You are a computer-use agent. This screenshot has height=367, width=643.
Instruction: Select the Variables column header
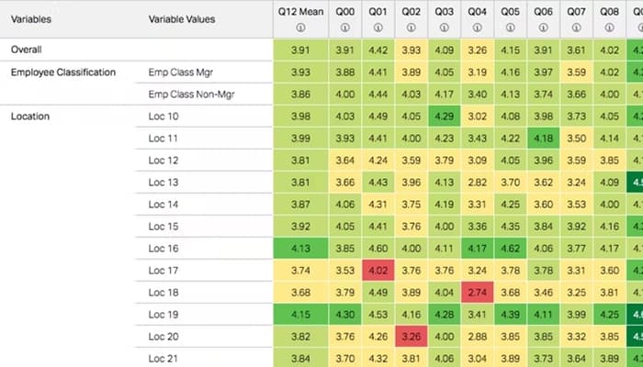coord(31,19)
